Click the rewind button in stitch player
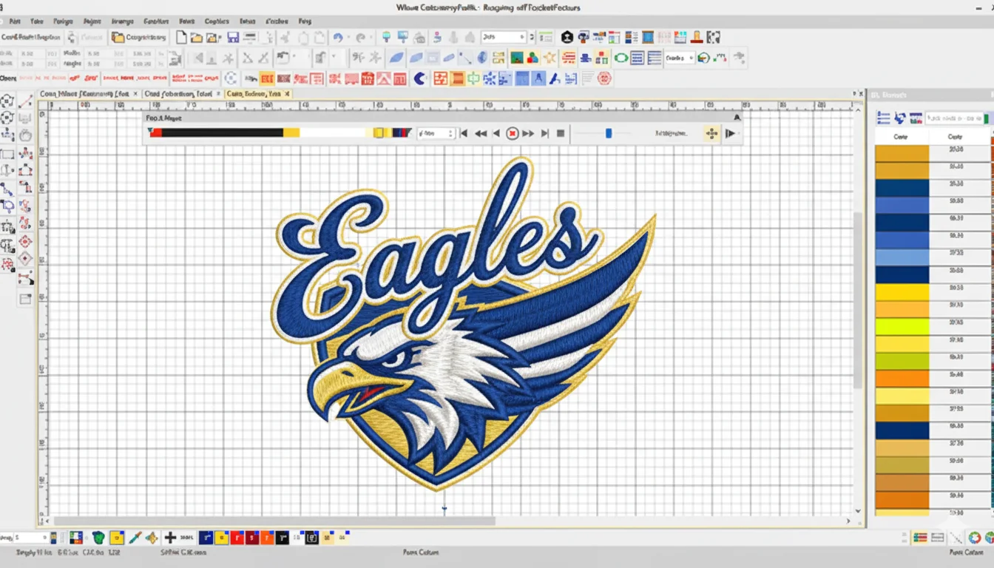Image resolution: width=994 pixels, height=568 pixels. pos(481,133)
